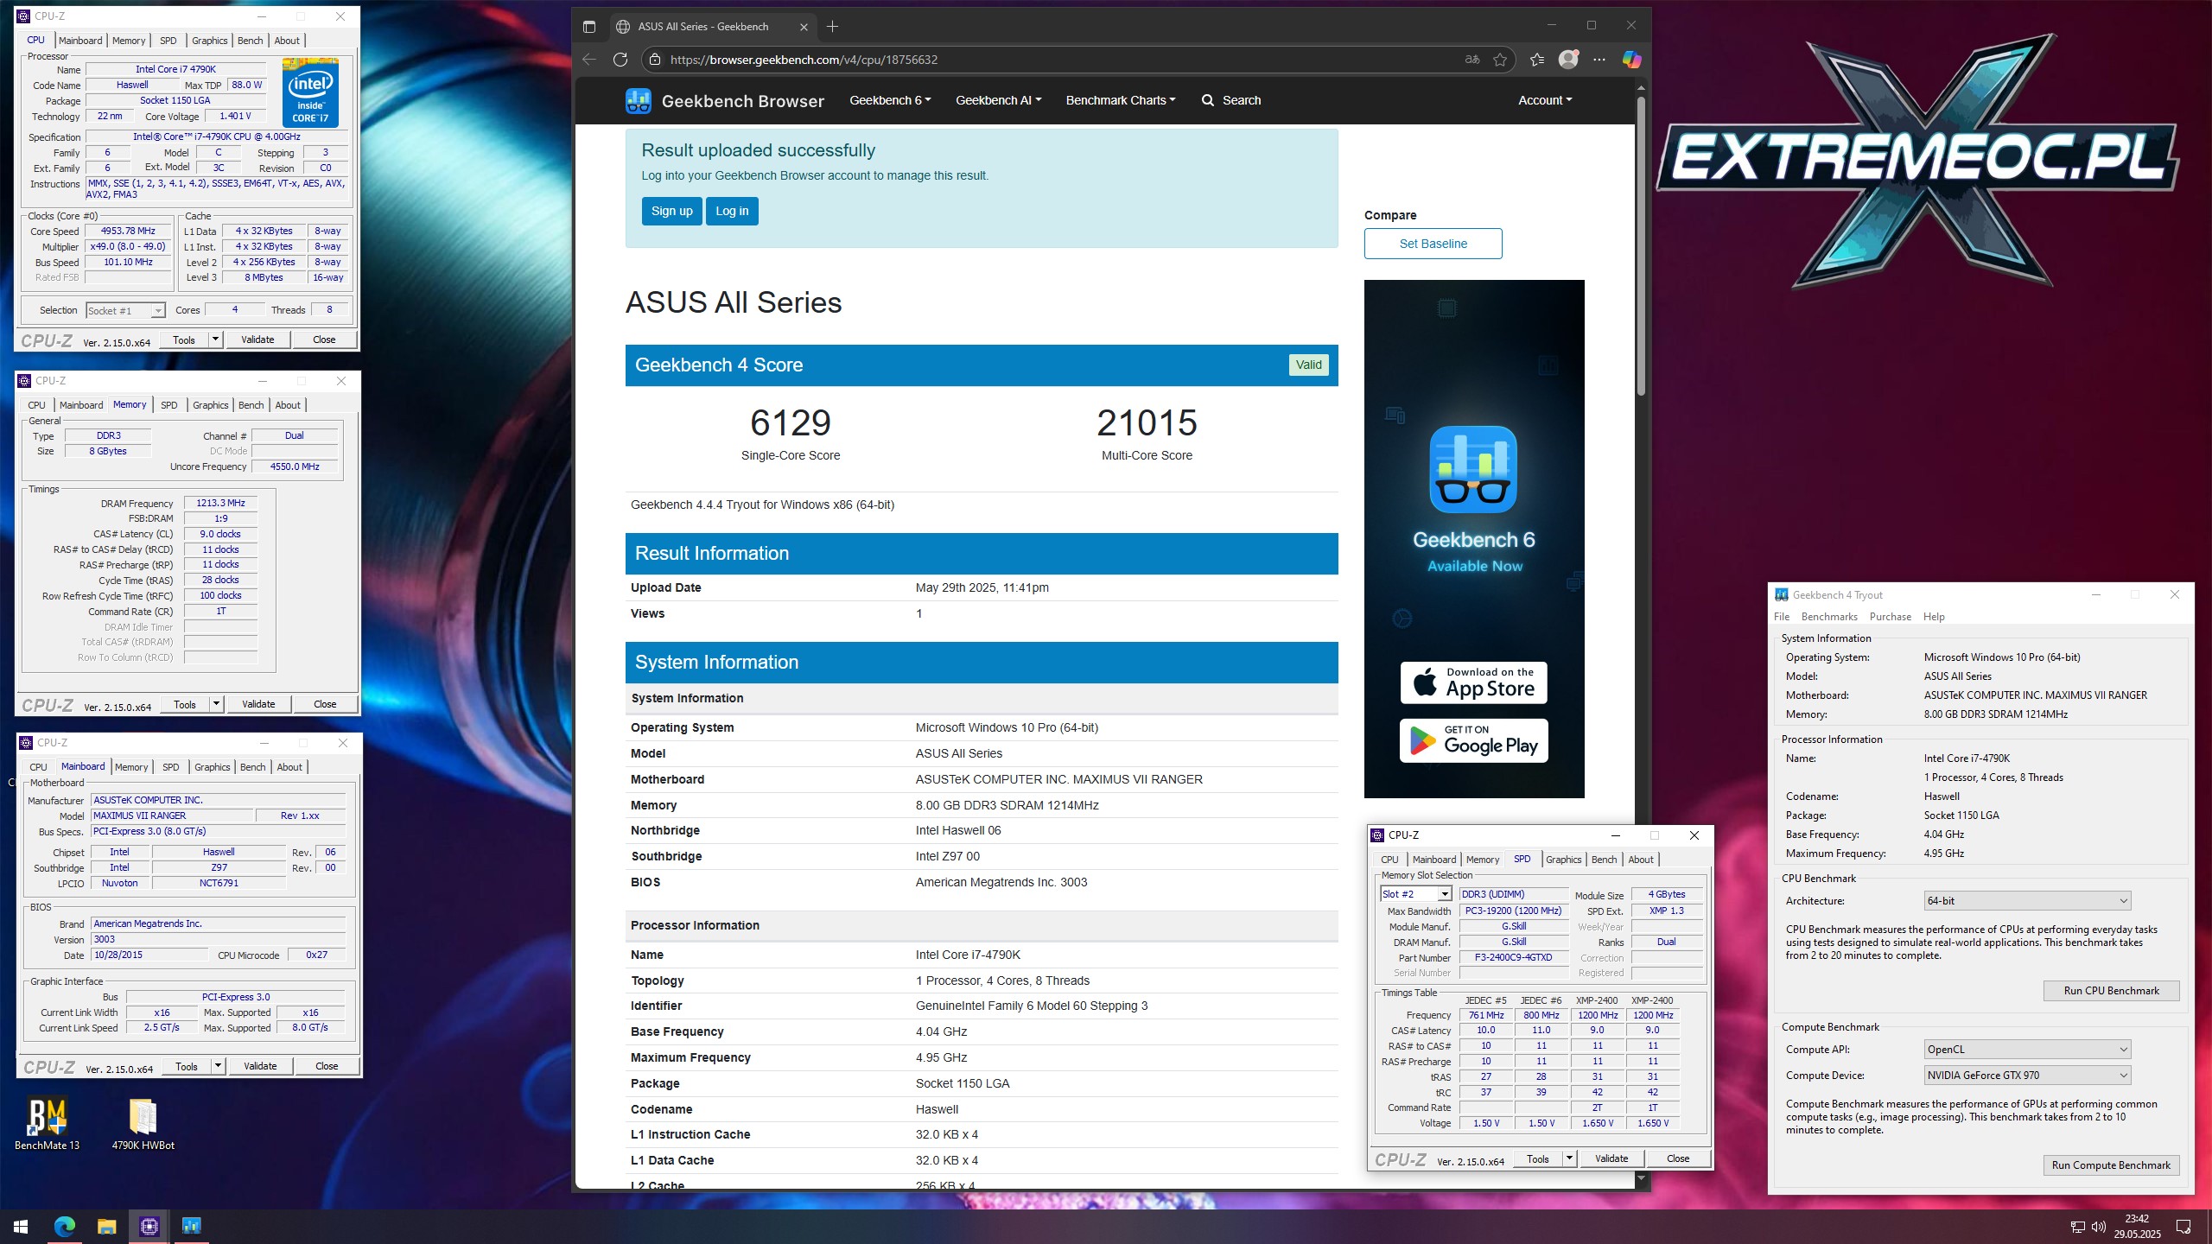Open the Compute API OpenCL dropdown
Viewport: 2212px width, 1244px height.
[2027, 1050]
